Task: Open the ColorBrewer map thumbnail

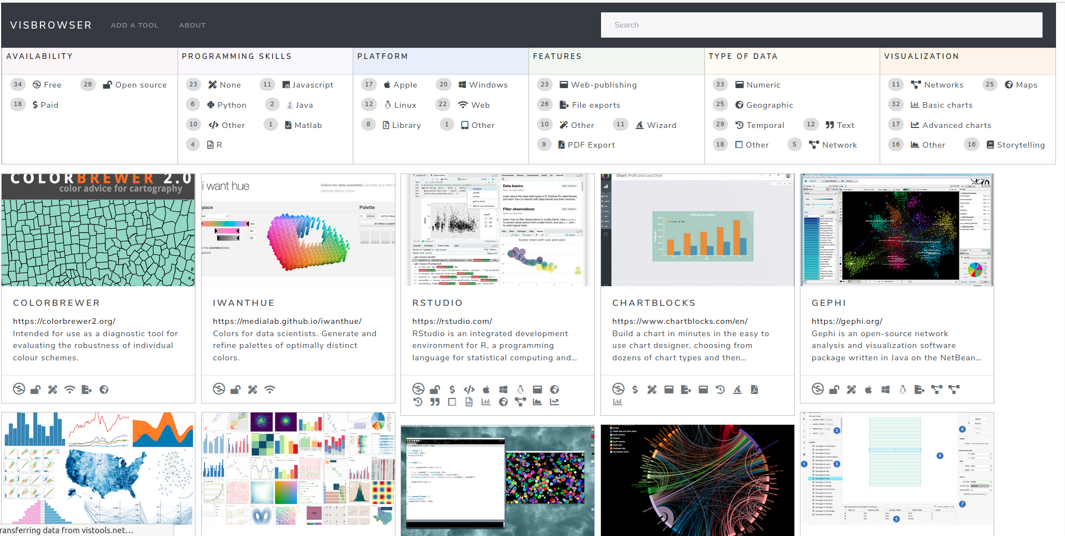Action: click(98, 230)
